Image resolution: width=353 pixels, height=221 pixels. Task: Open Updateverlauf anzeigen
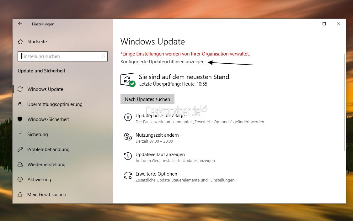click(160, 155)
